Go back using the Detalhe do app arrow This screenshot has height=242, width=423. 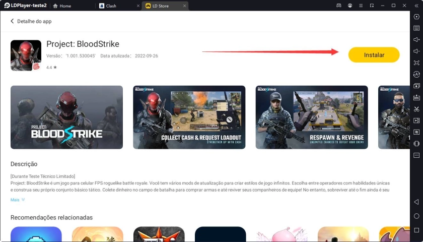click(13, 21)
